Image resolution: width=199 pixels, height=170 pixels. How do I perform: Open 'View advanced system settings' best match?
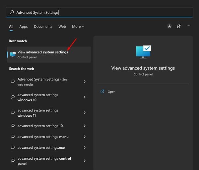[42, 55]
